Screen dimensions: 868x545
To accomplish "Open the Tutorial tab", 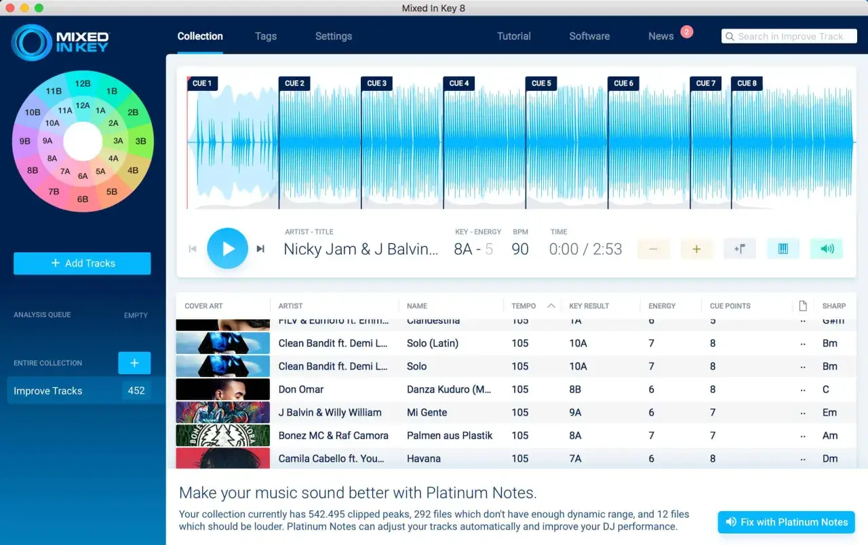I will tap(514, 36).
